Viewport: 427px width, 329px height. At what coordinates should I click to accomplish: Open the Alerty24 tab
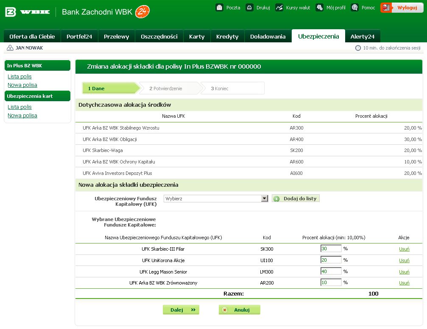363,36
